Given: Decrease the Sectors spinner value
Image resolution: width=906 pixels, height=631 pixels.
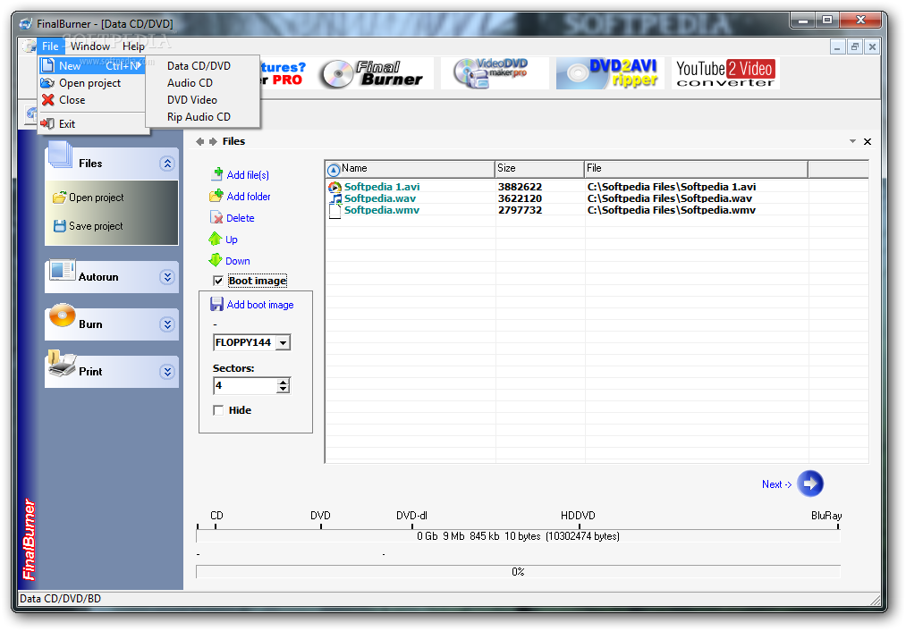Looking at the screenshot, I should click(283, 389).
